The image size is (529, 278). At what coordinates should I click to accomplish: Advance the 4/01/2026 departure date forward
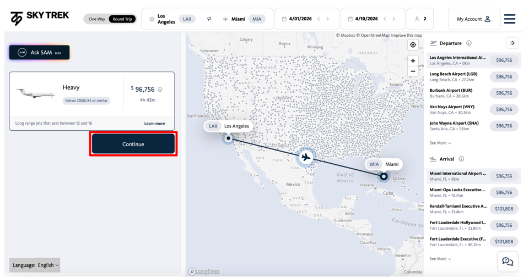click(x=328, y=19)
